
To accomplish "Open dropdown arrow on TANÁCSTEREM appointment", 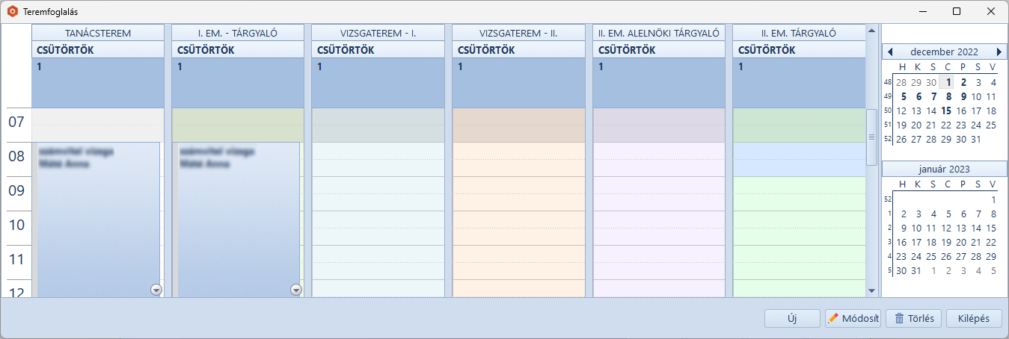I will click(x=156, y=290).
